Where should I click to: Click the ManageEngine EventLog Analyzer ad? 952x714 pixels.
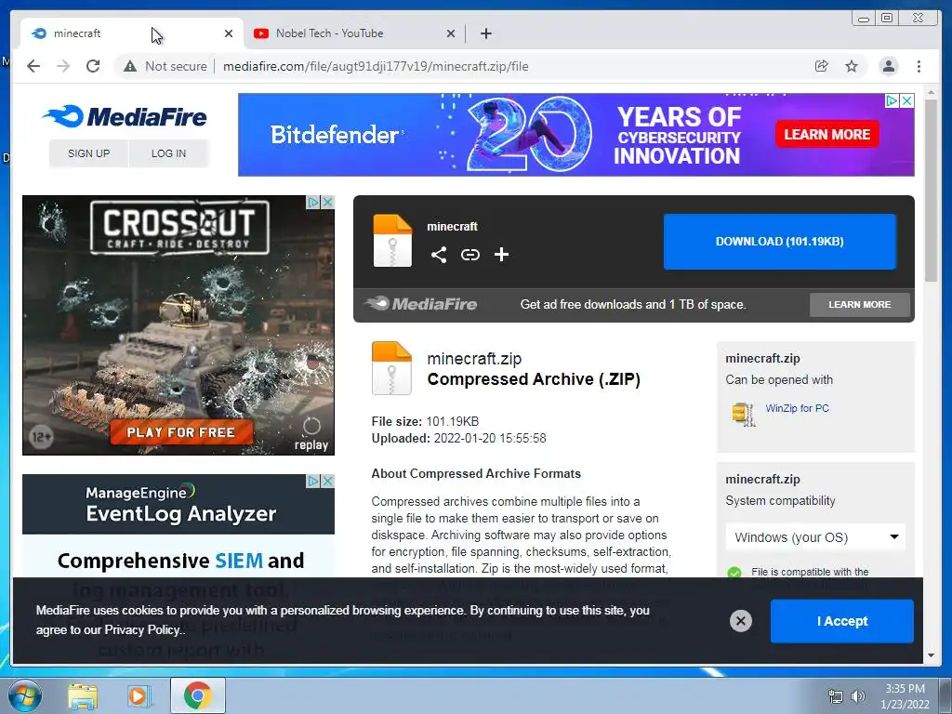[178, 526]
